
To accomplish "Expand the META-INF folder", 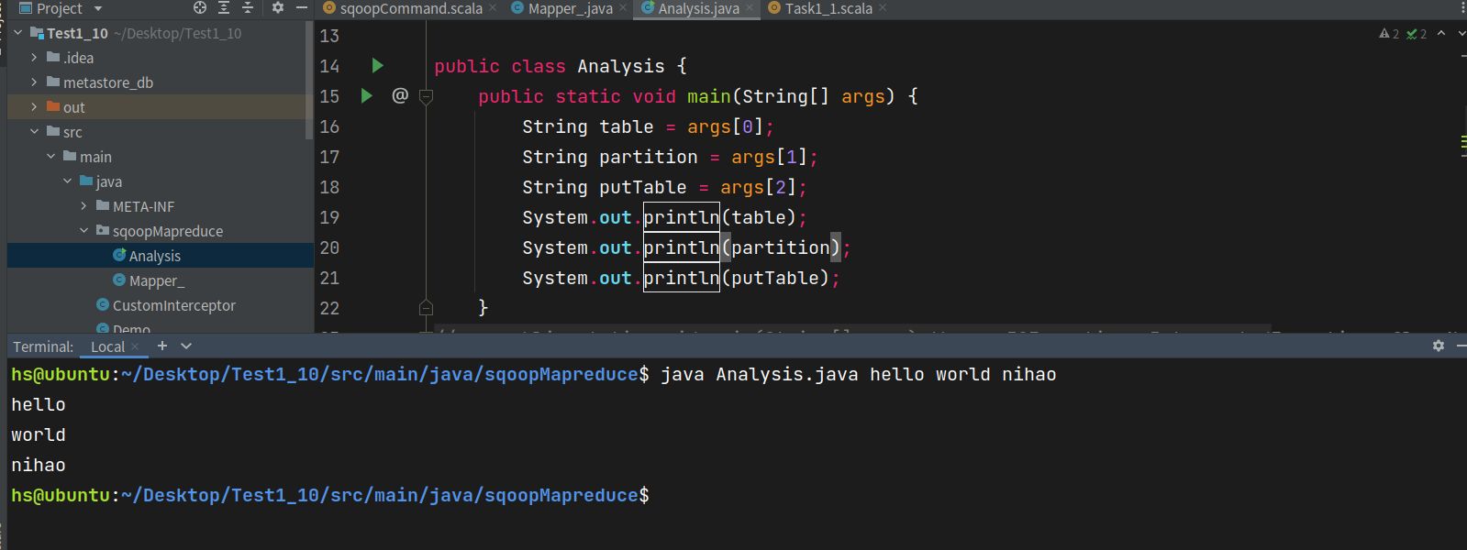I will (x=84, y=205).
